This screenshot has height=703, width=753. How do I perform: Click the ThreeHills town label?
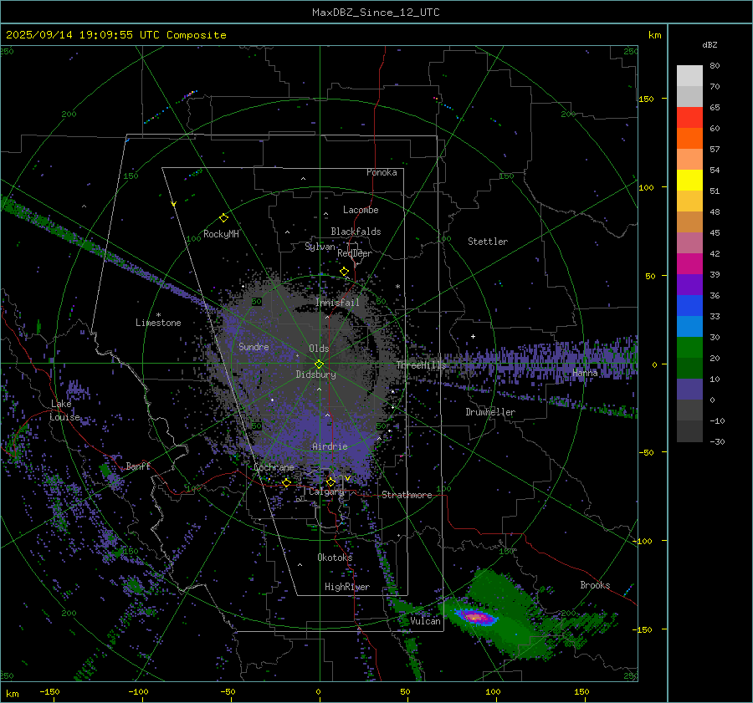421,365
